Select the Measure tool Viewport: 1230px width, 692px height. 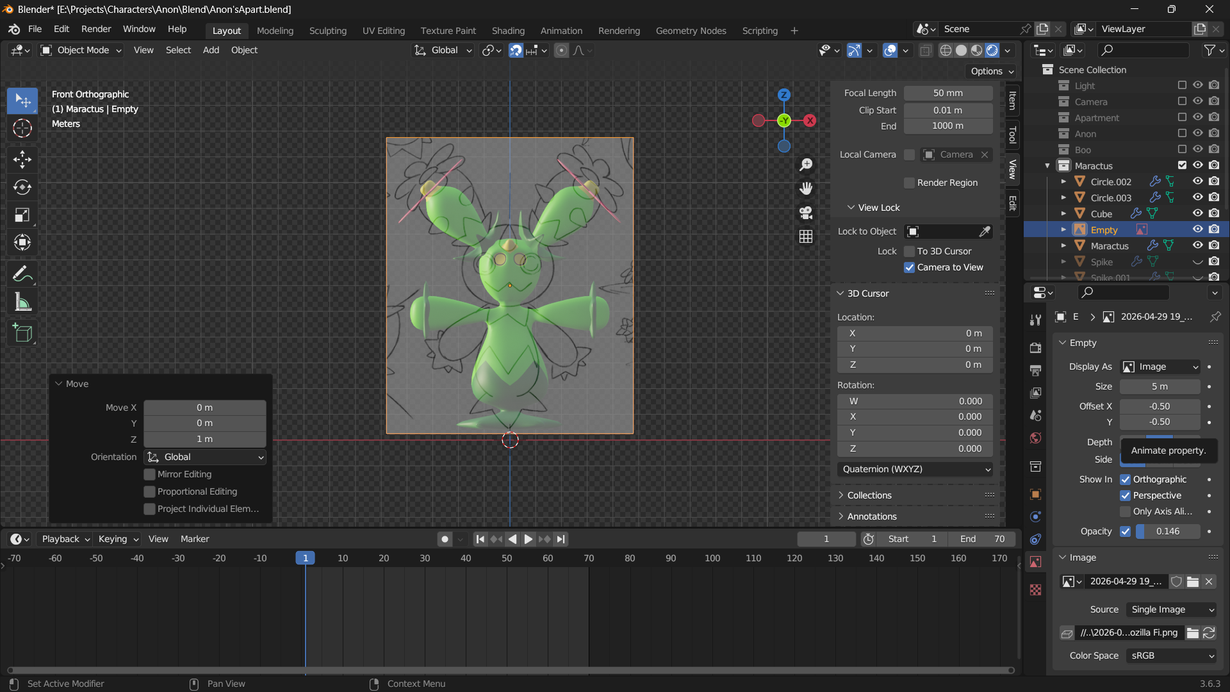click(22, 302)
